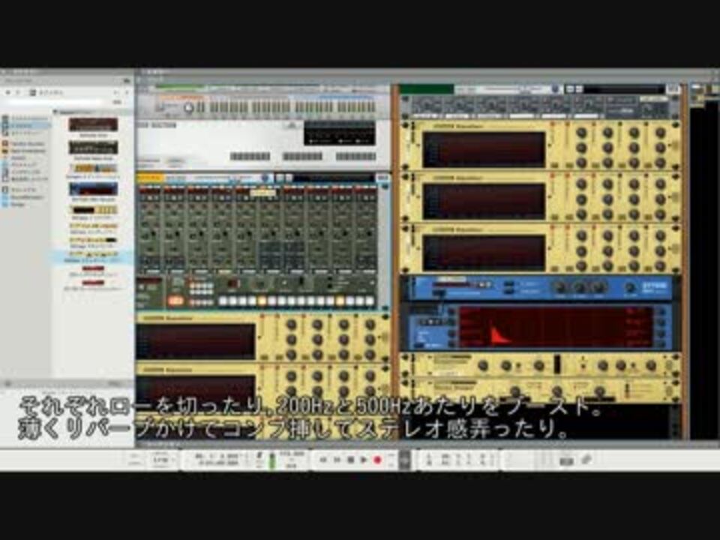Adjust the Stereo Imager X-Over frequency knob
The width and height of the screenshot is (720, 540).
[x=556, y=391]
